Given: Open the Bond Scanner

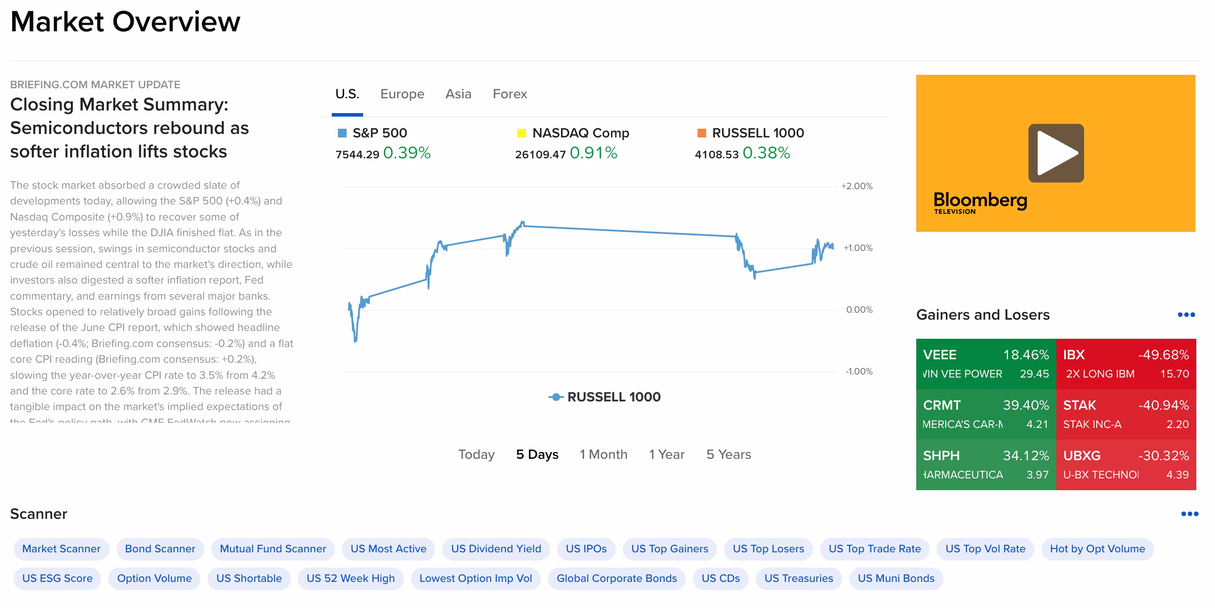Looking at the screenshot, I should click(160, 549).
